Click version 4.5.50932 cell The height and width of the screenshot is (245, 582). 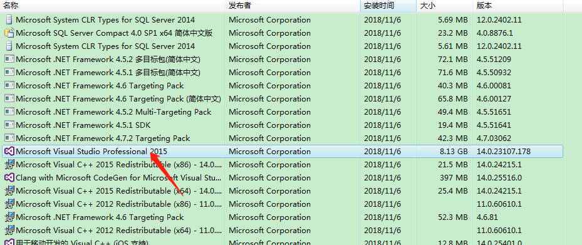(x=494, y=73)
